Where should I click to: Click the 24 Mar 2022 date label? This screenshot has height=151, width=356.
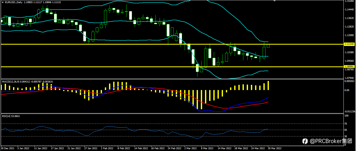pos(258,149)
